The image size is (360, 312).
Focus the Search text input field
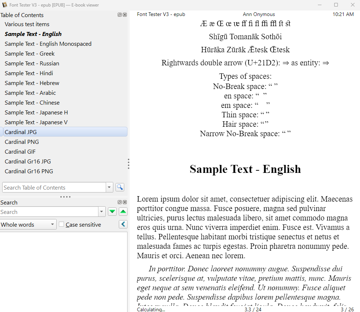(x=49, y=212)
